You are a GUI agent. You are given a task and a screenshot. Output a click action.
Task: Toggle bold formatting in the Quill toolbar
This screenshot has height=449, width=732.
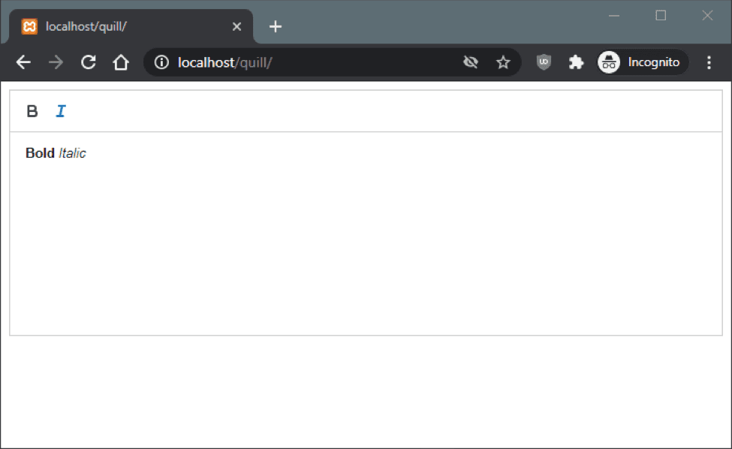point(32,110)
